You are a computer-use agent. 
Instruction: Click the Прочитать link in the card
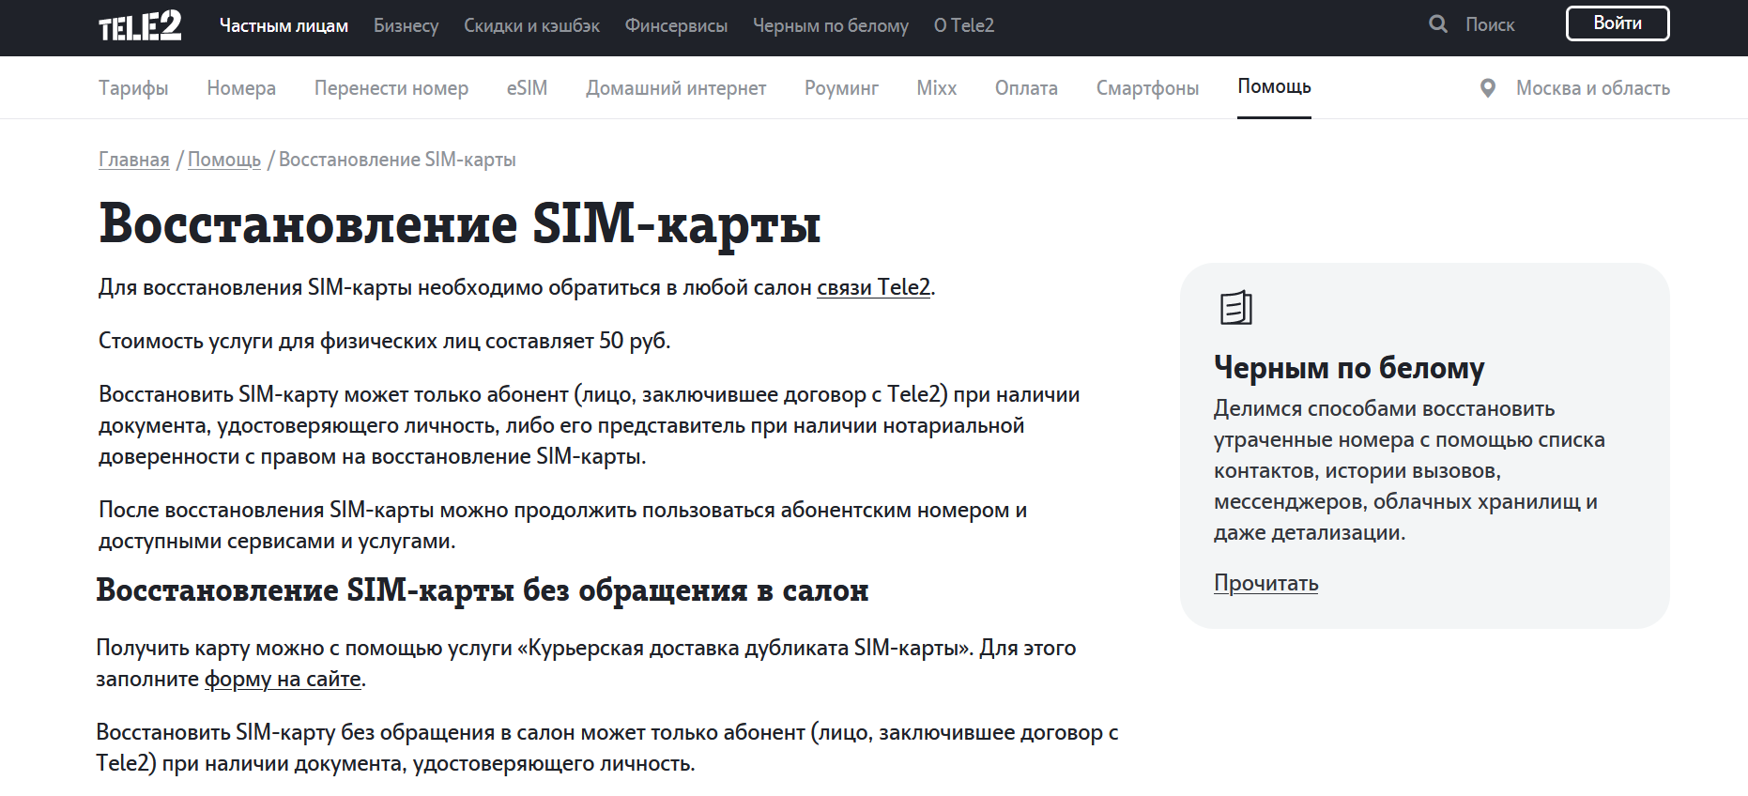click(x=1265, y=583)
